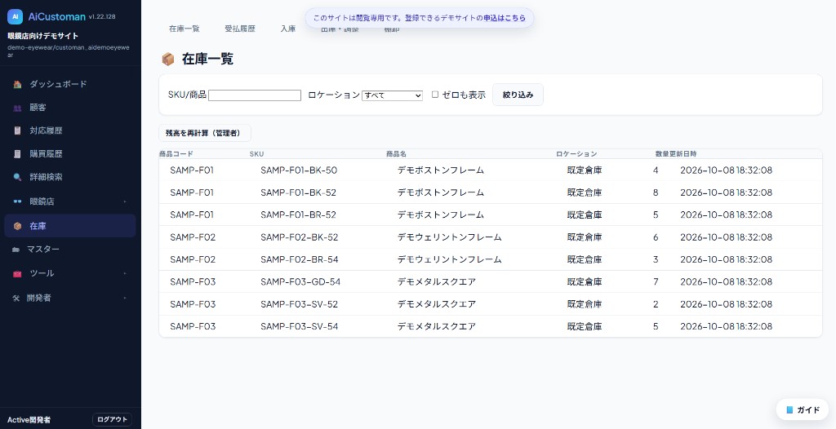Image resolution: width=836 pixels, height=429 pixels.
Task: Open the ロケーション dropdown
Action: click(392, 95)
